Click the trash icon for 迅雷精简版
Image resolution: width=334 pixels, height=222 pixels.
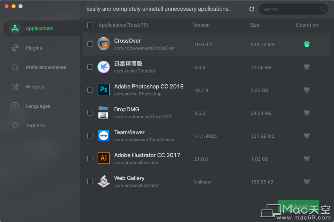(x=307, y=67)
